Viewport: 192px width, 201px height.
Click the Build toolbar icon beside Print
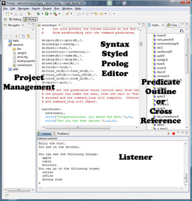click(x=29, y=14)
